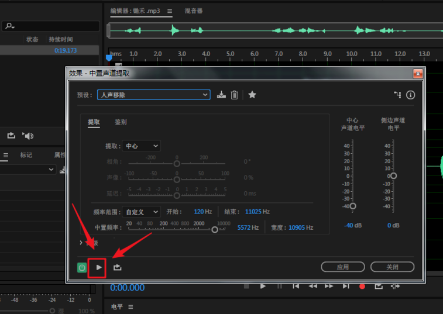Image resolution: width=443 pixels, height=314 pixels.
Task: Close the effect dialog with red X
Action: pos(418,74)
